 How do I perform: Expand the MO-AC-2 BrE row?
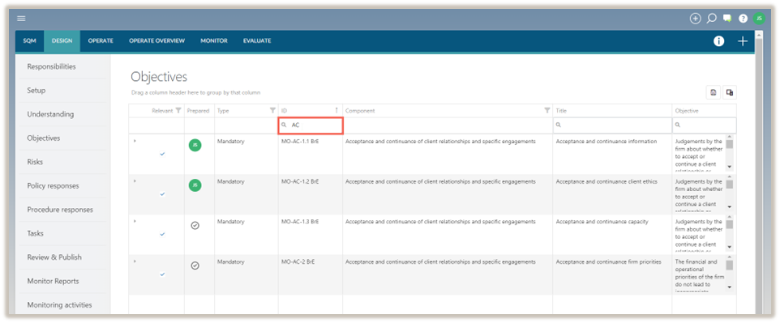click(135, 261)
